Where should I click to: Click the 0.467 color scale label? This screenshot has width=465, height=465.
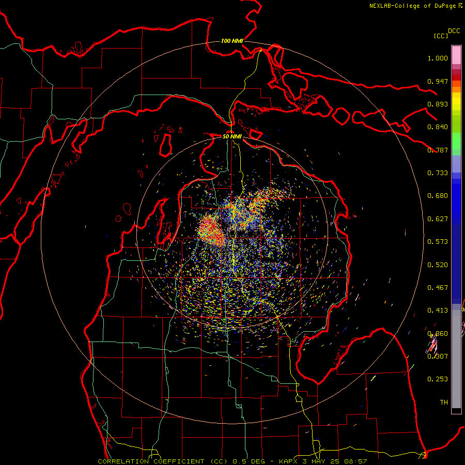click(438, 288)
